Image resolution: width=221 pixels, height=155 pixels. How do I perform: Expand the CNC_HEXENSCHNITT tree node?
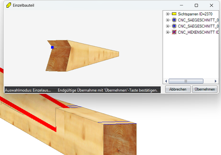coord(168,32)
